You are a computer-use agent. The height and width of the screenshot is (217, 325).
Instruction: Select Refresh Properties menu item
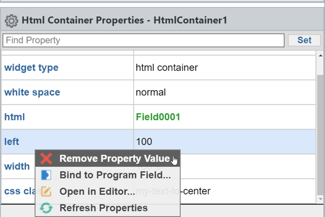pos(108,208)
